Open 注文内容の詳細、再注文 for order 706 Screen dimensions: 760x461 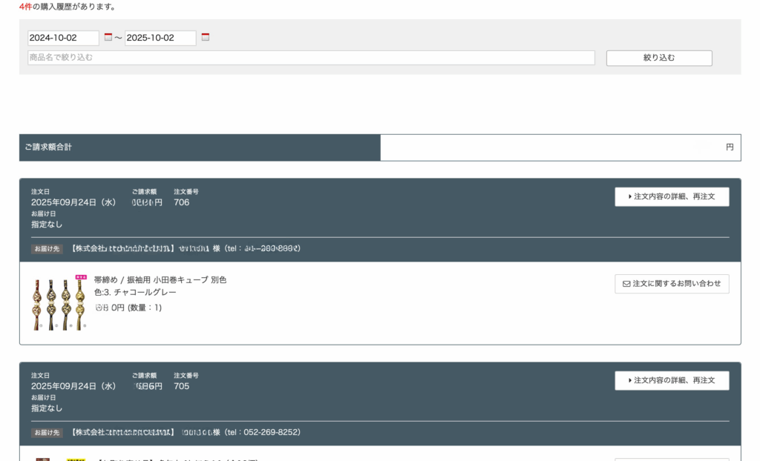coord(674,197)
